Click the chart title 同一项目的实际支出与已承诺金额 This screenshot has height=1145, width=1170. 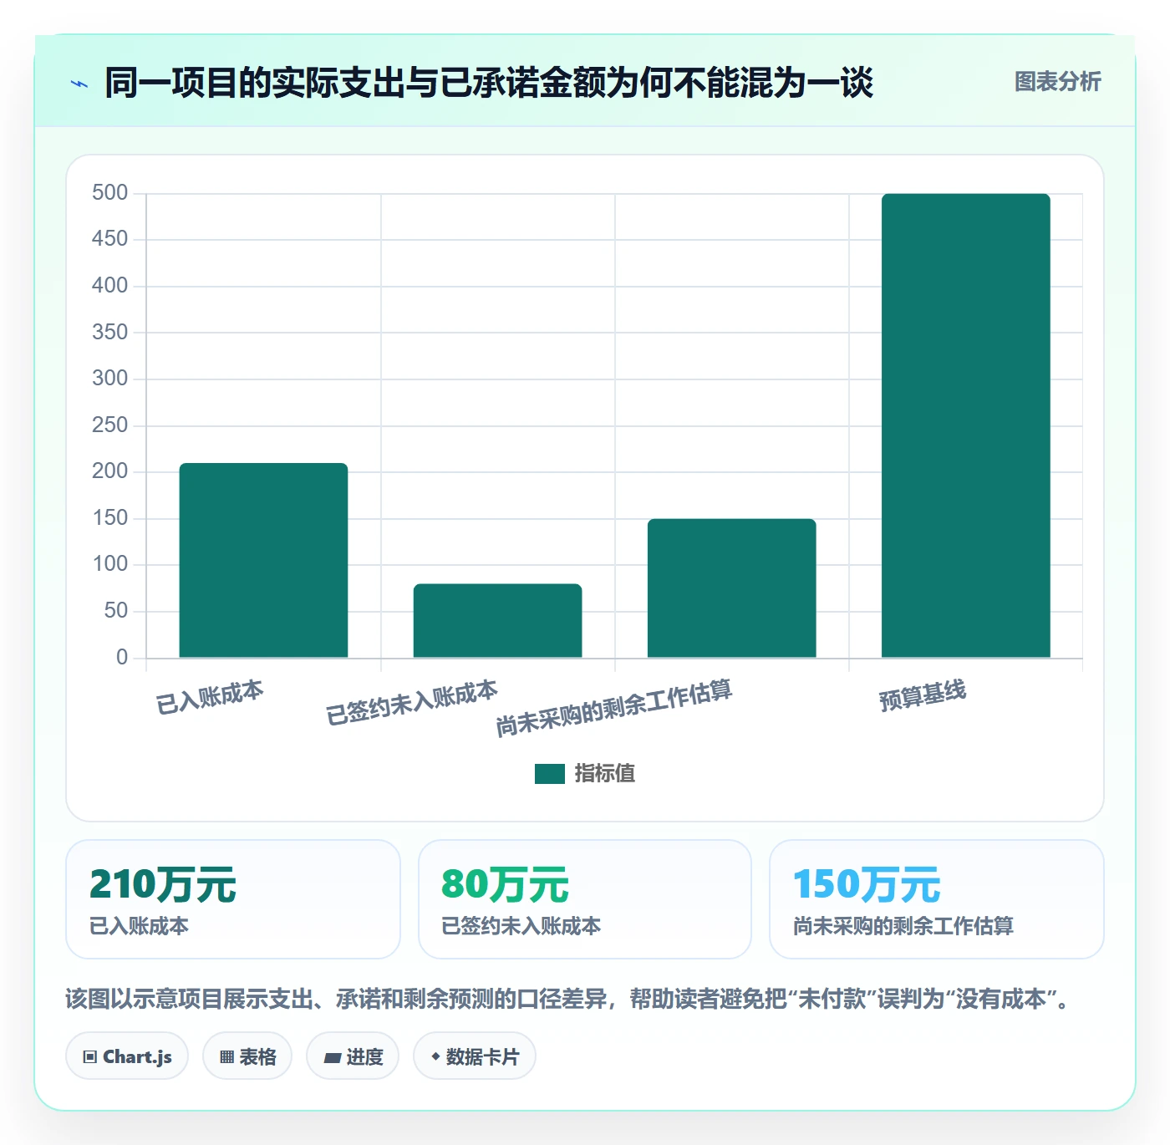[489, 83]
